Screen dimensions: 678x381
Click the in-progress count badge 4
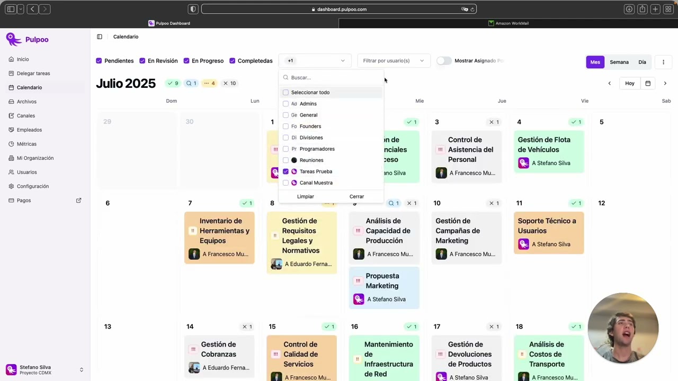tap(209, 83)
